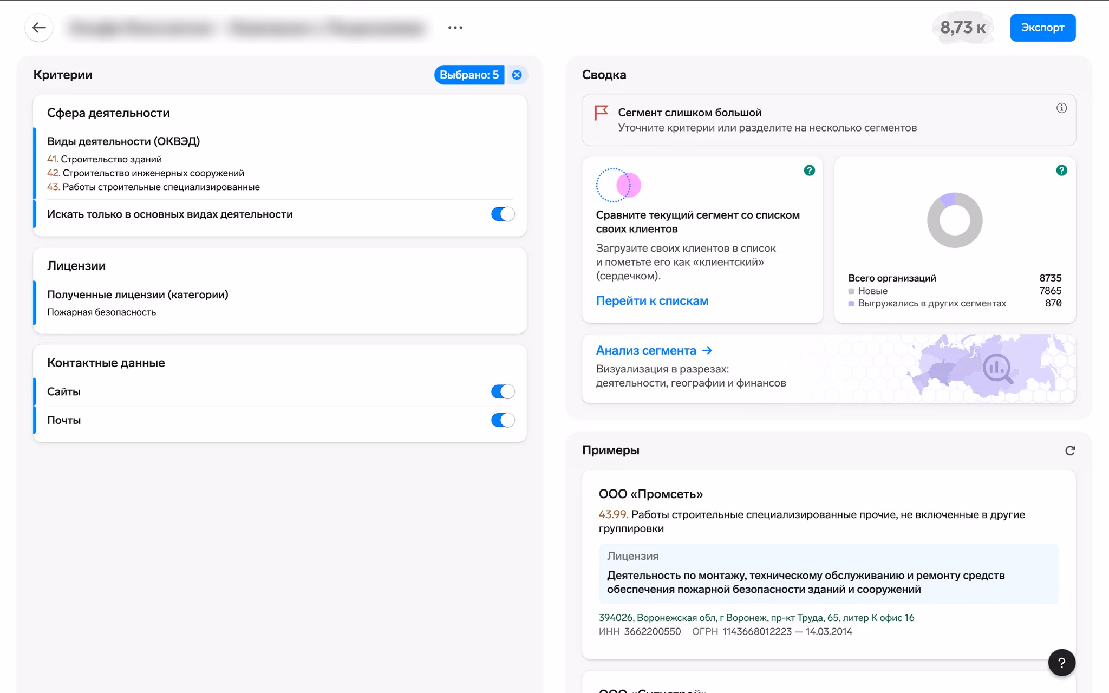Open info icon beside «Сегмент слишком большой»
Screen dimensions: 1109x693
click(1062, 107)
